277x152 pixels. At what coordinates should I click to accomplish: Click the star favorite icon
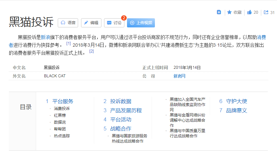click(x=229, y=12)
